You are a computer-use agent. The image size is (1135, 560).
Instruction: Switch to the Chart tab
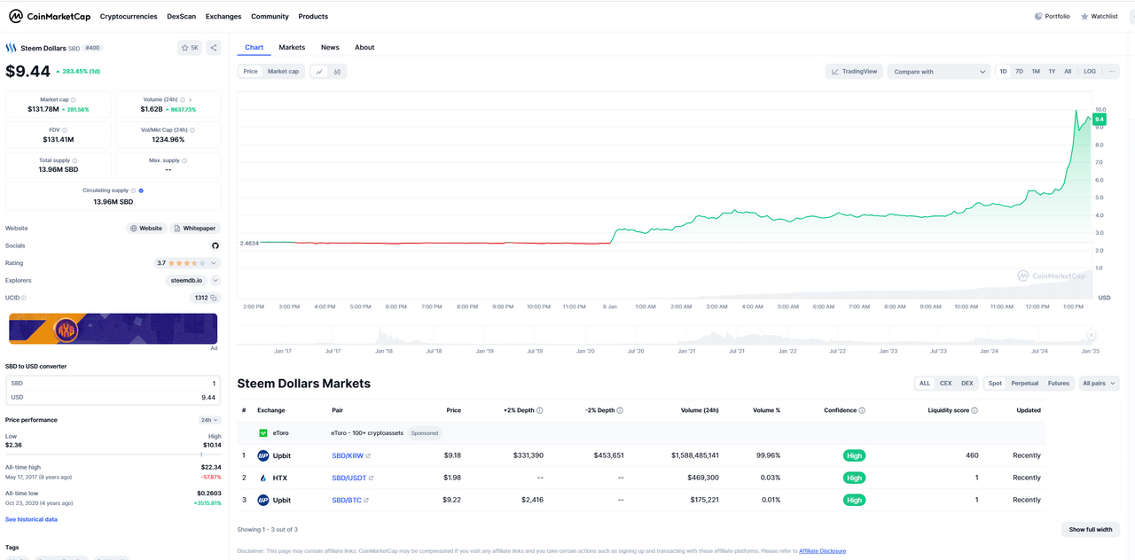point(254,48)
